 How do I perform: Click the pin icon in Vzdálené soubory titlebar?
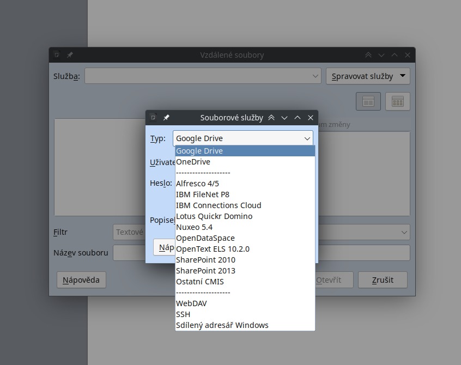(70, 55)
